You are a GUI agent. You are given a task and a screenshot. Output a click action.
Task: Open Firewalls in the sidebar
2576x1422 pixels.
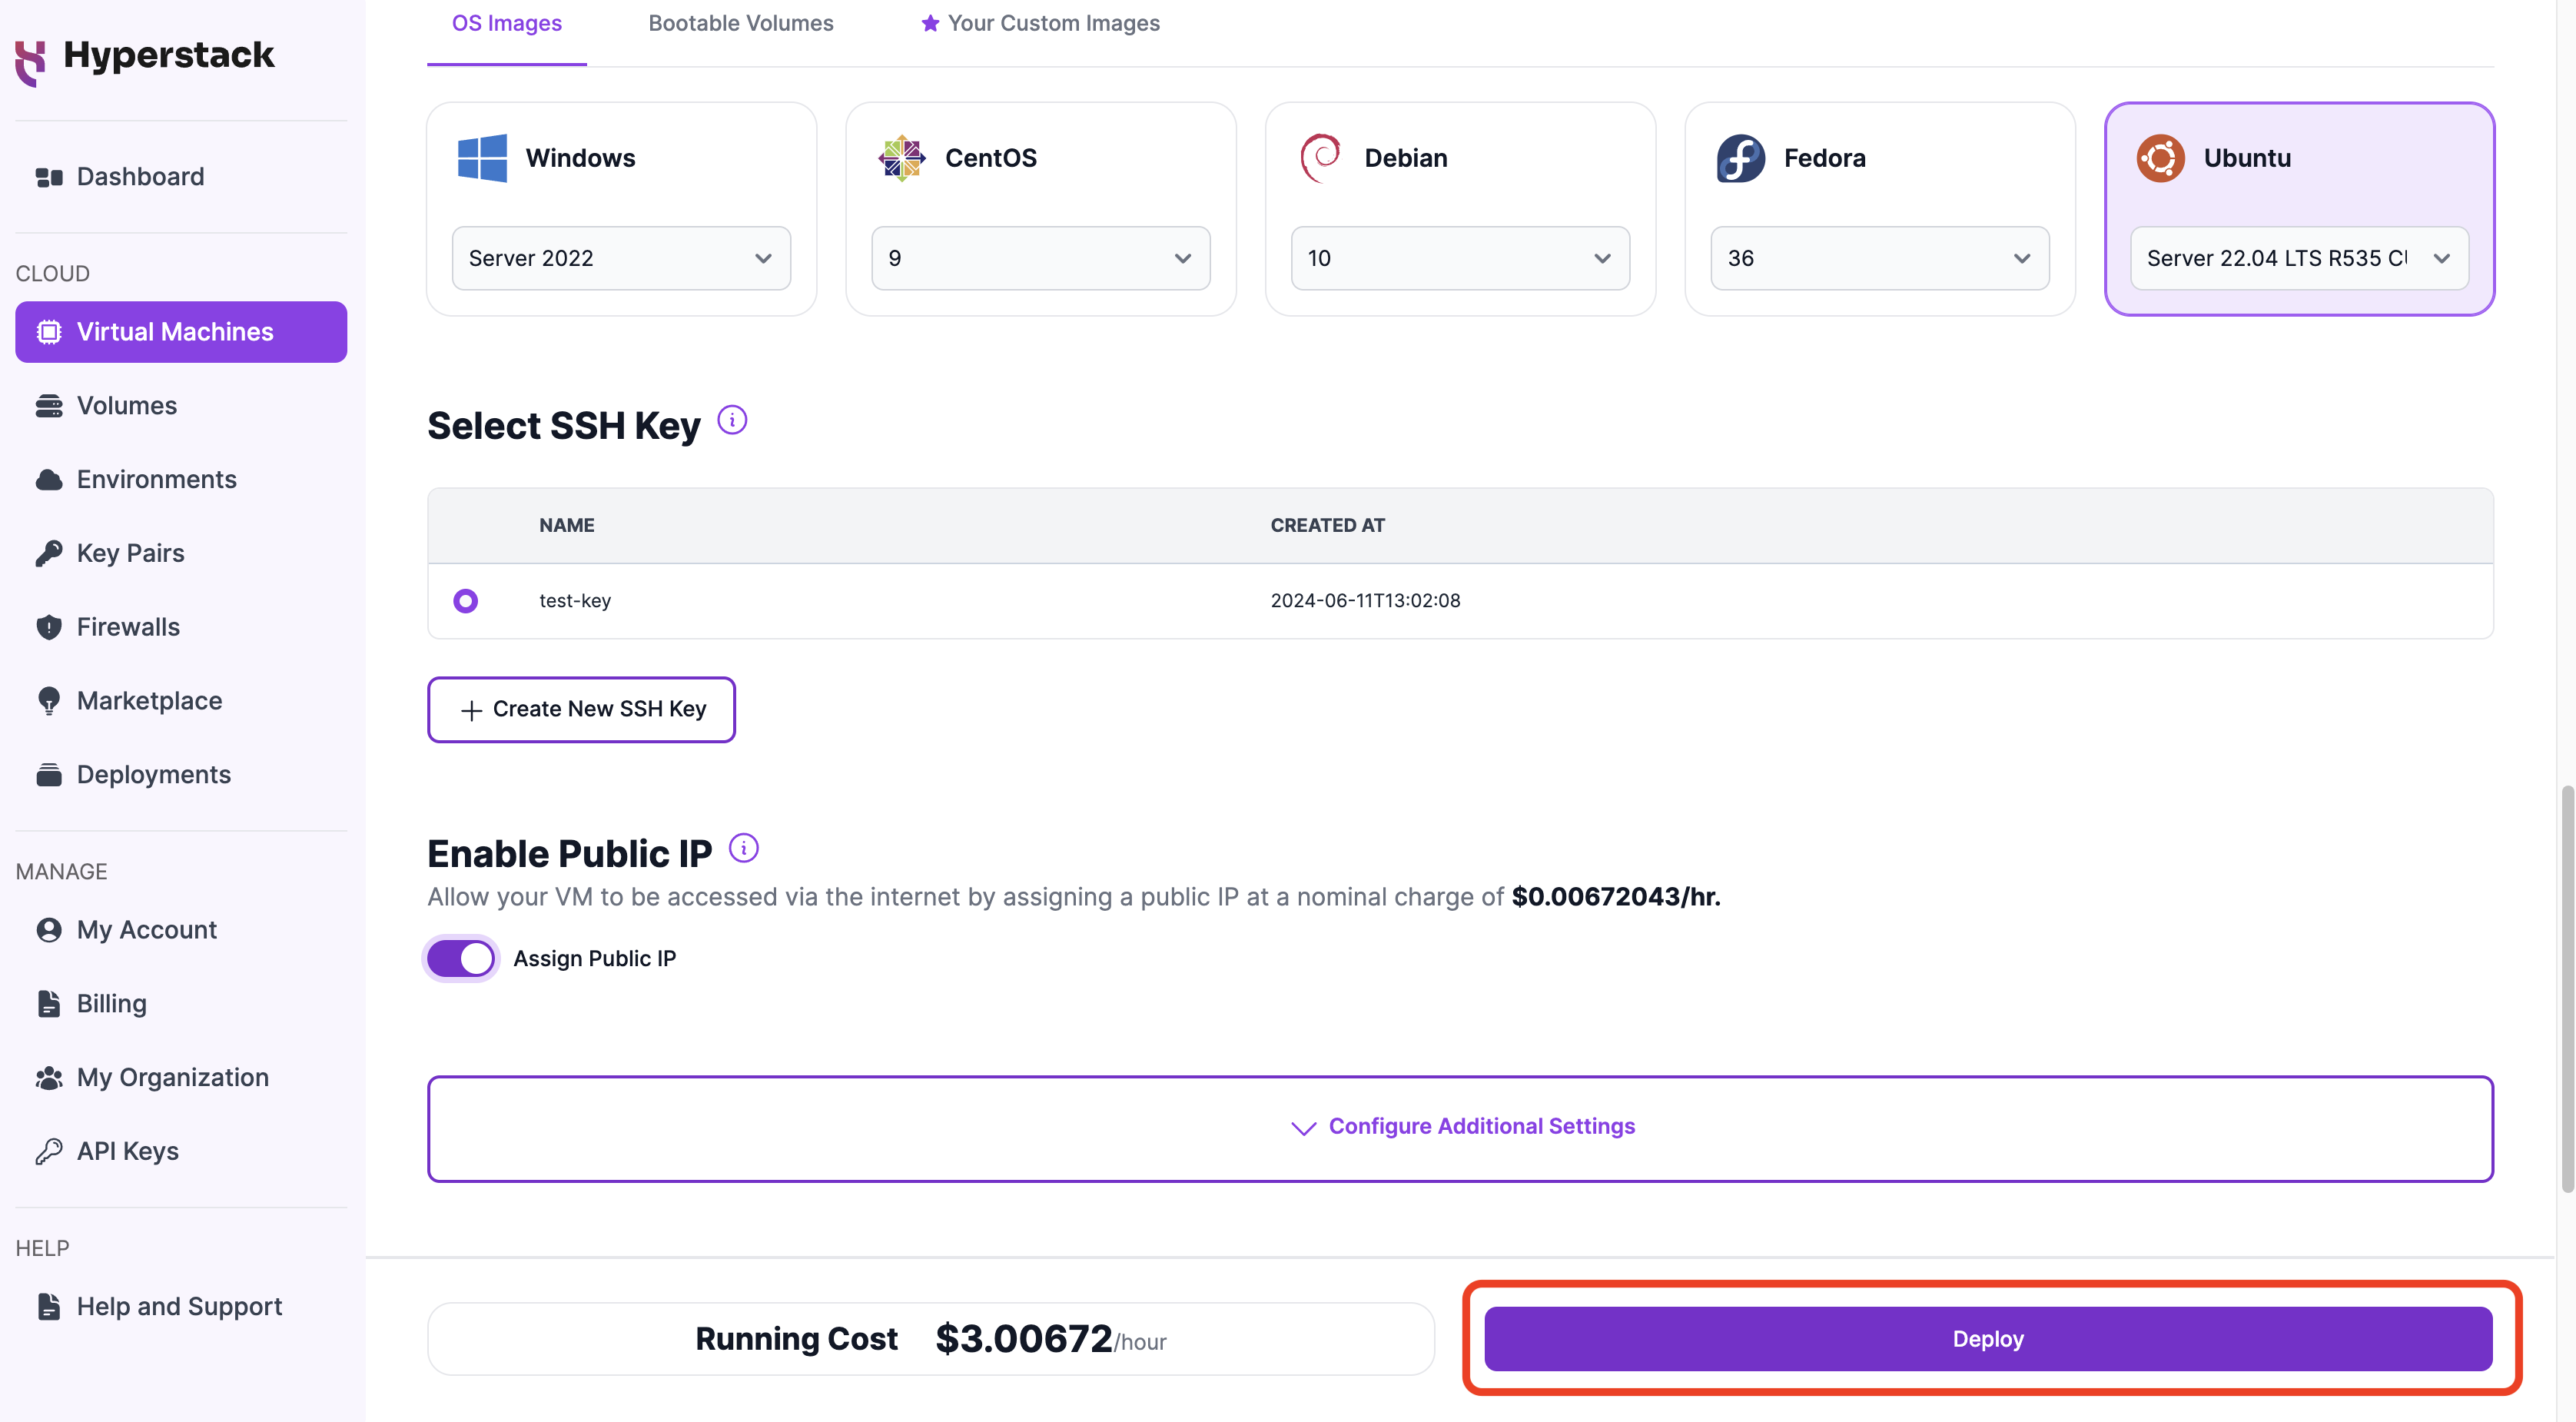click(x=181, y=627)
